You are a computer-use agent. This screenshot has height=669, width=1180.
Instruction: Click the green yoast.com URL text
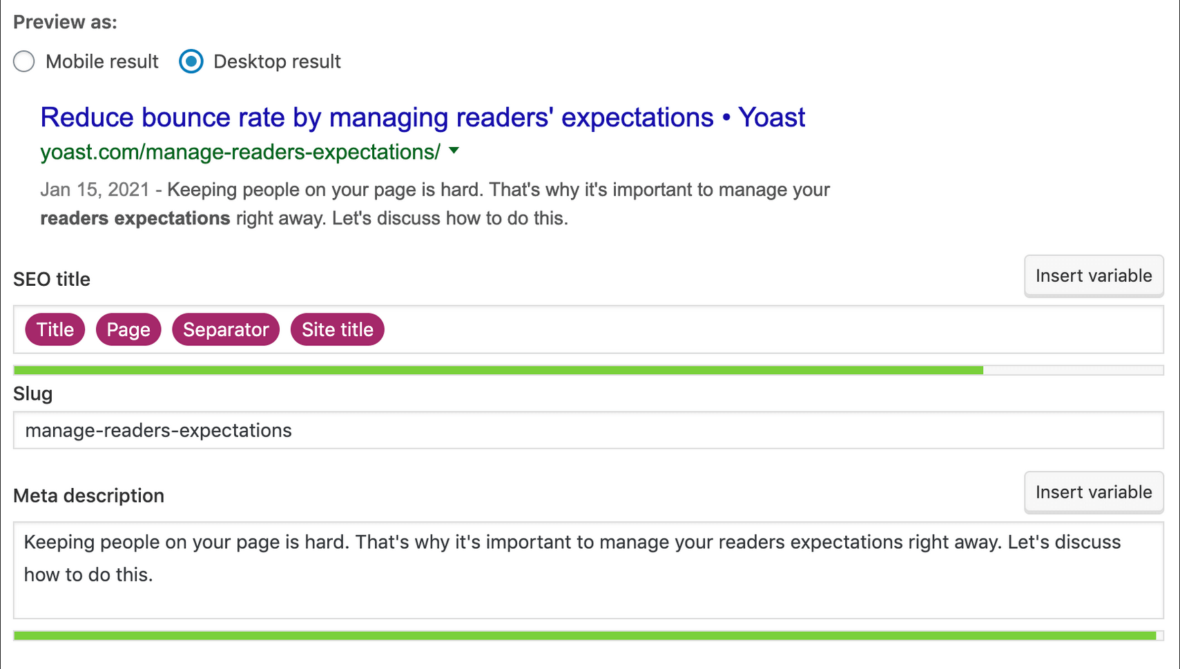click(239, 153)
